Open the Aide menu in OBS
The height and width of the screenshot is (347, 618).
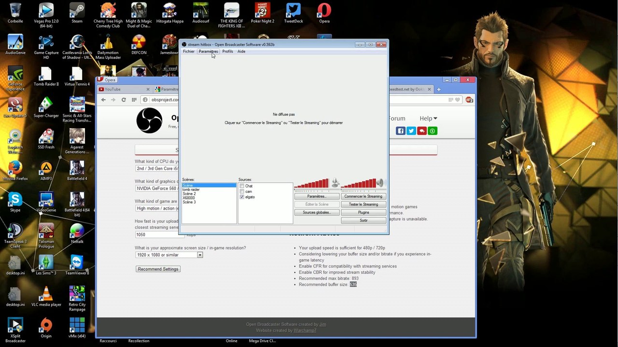[241, 52]
